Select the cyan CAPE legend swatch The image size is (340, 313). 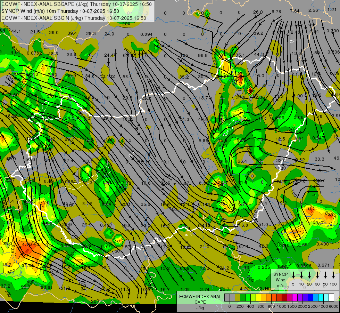(x=321, y=297)
